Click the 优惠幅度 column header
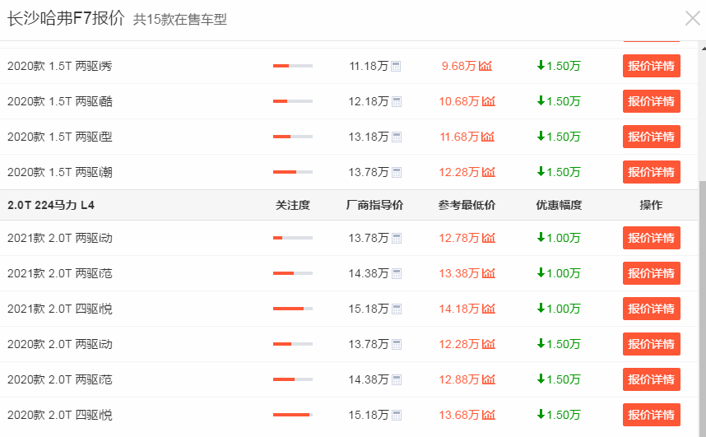The height and width of the screenshot is (437, 706). (x=559, y=206)
